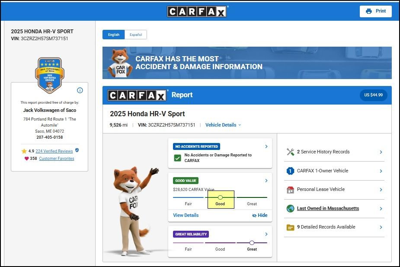Click the pink heart favorites icon
This screenshot has height=267, width=400.
[x=26, y=159]
